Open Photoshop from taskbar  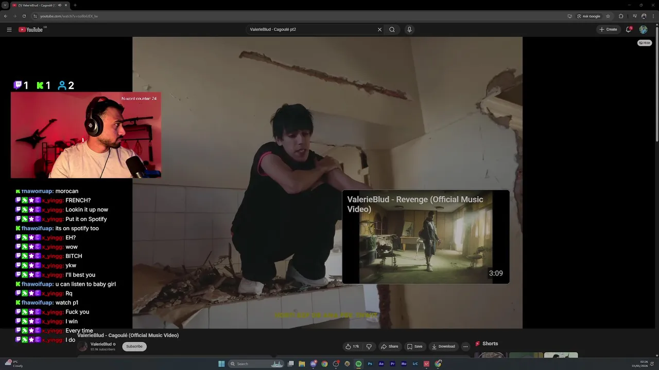[370, 364]
